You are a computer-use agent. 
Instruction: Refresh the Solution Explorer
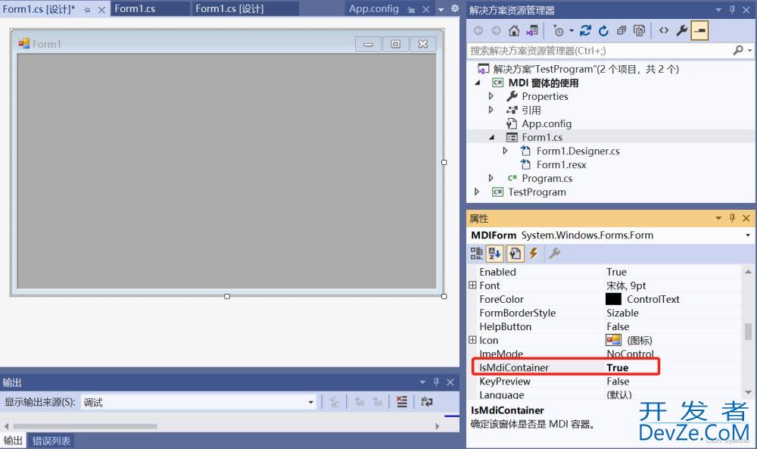click(x=603, y=31)
